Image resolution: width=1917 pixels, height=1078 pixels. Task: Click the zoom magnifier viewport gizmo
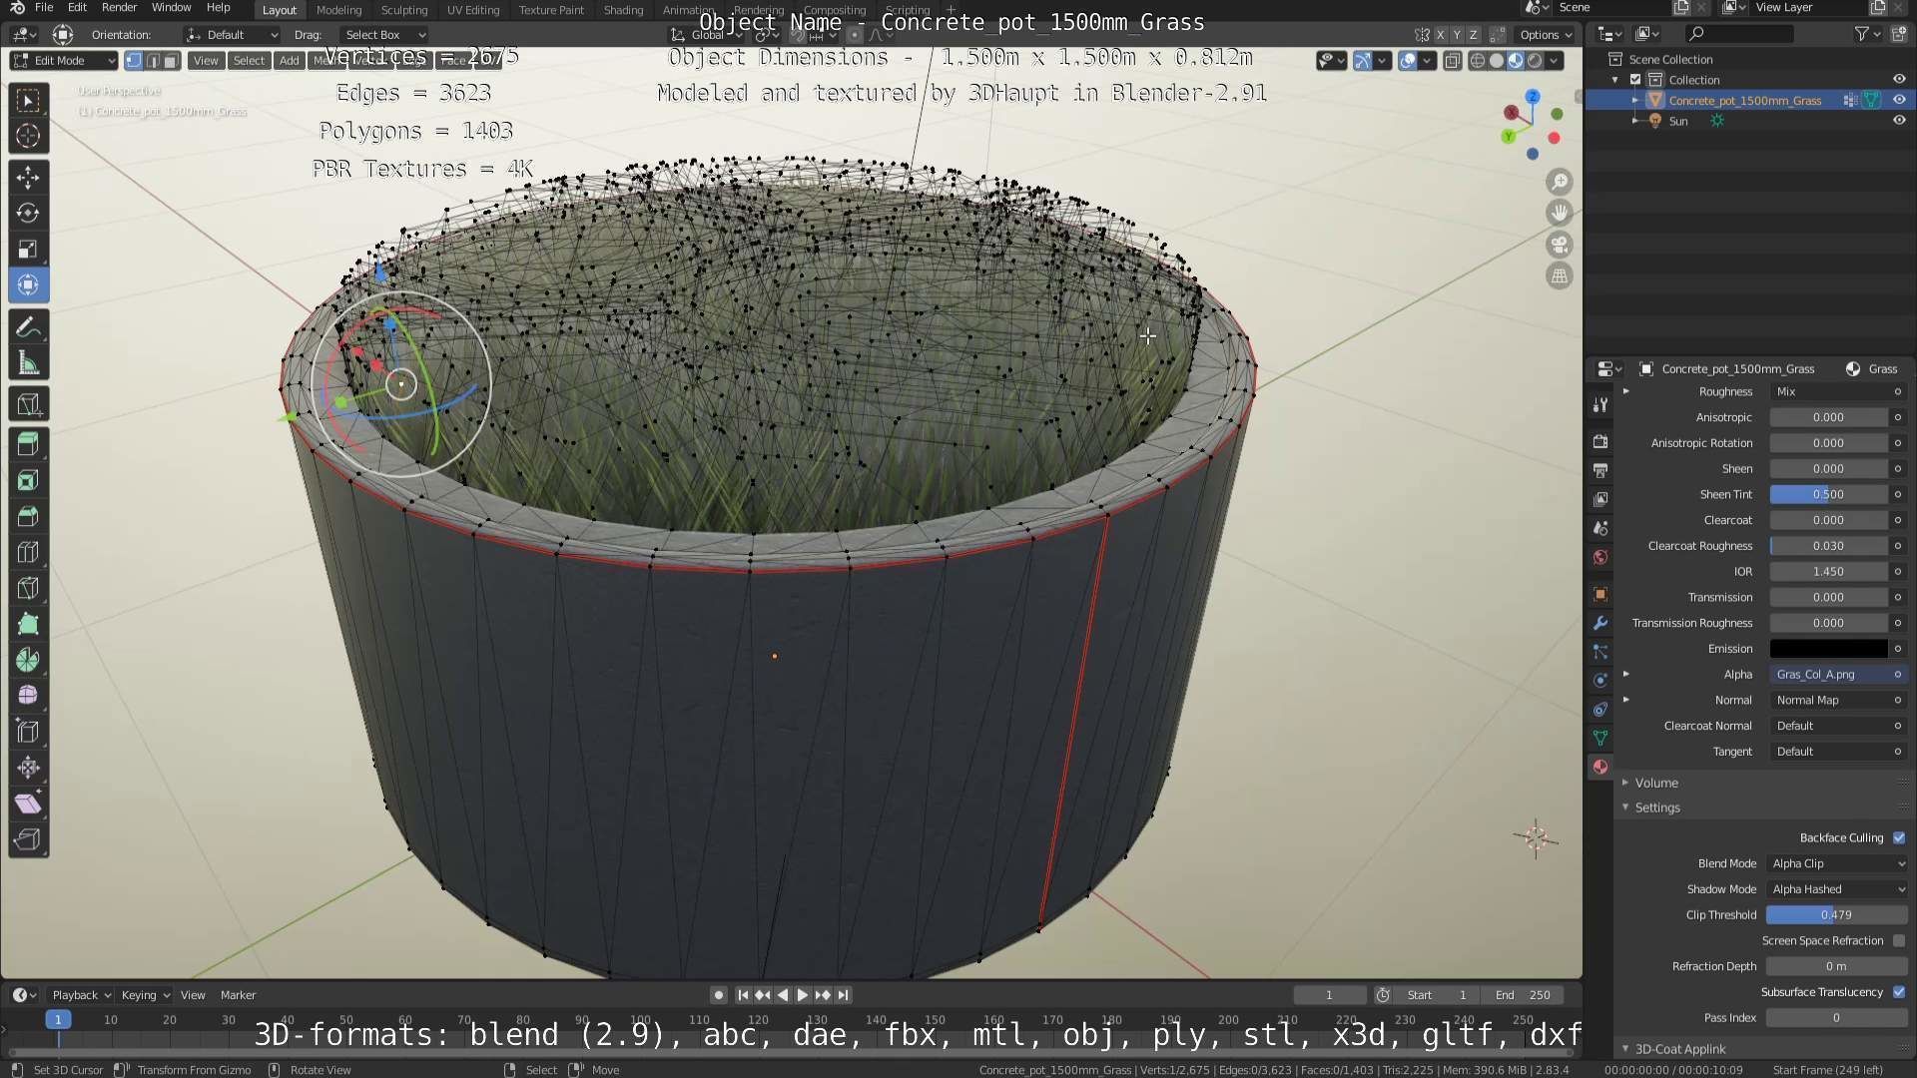pyautogui.click(x=1559, y=182)
